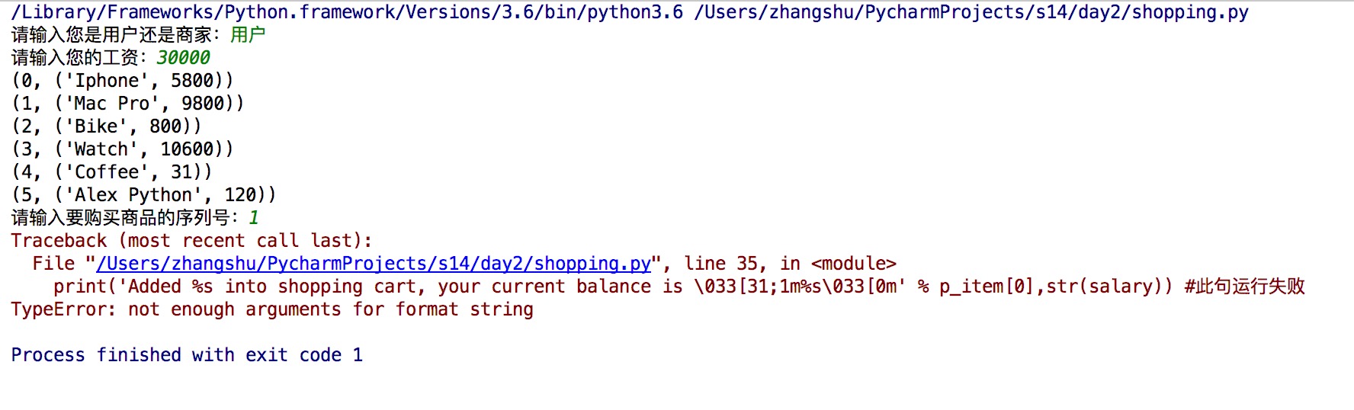Click the 请输入要购买商品的序列号 prompt text
1354x410 pixels.
click(120, 218)
